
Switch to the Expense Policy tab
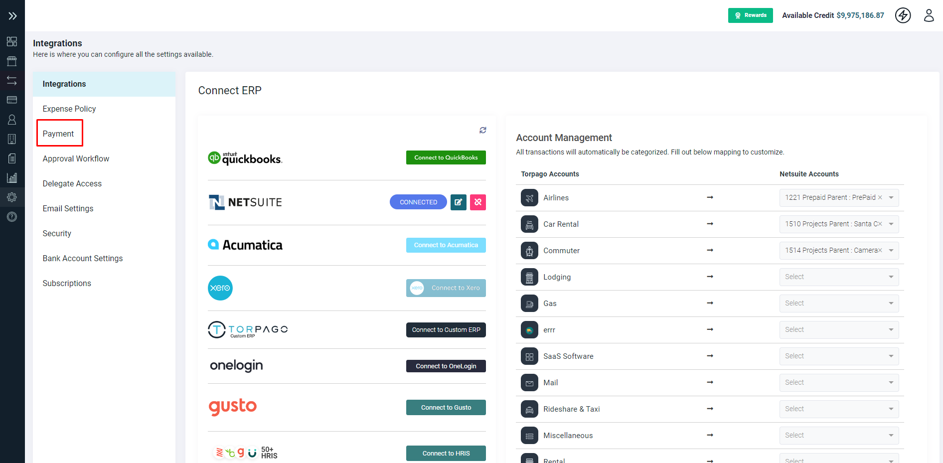tap(69, 109)
